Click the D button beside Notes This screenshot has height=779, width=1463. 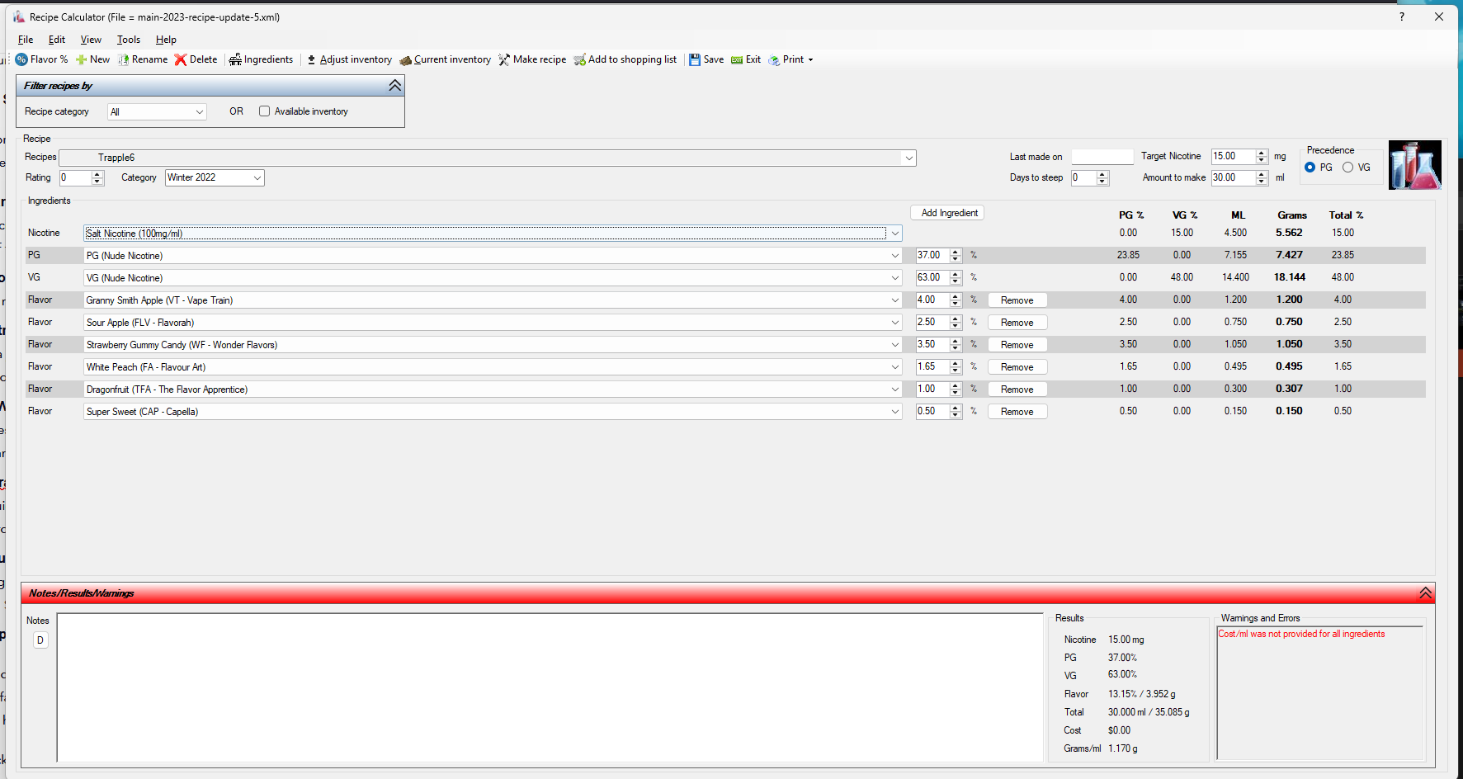click(40, 640)
